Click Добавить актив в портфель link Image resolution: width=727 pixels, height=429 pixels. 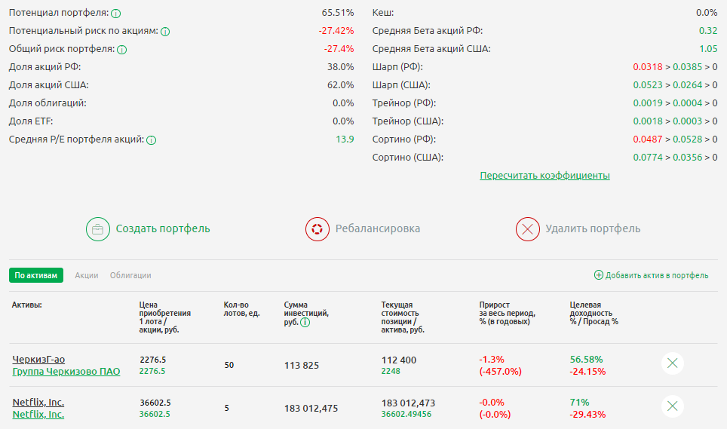tap(657, 276)
